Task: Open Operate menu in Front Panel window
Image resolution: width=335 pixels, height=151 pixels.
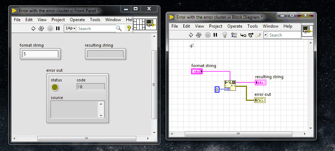Action: coord(77,20)
